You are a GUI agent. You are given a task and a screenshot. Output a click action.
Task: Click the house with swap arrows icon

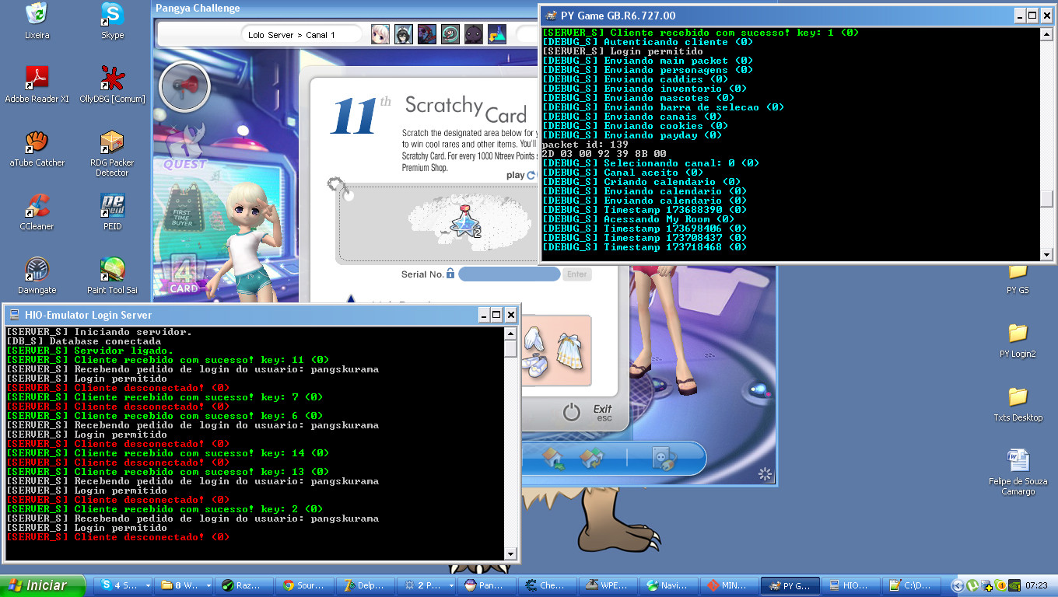click(x=592, y=459)
